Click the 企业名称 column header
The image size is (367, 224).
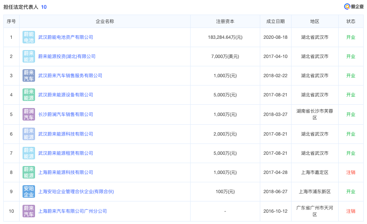click(105, 21)
